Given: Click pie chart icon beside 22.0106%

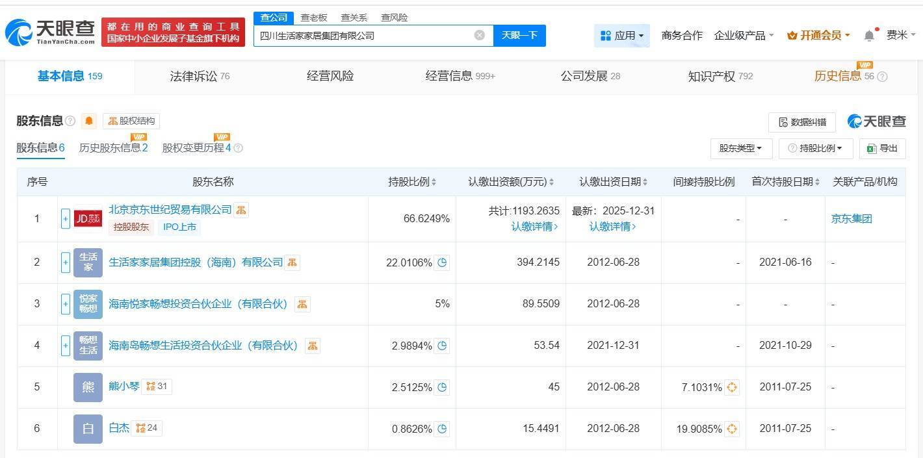Looking at the screenshot, I should pos(442,262).
